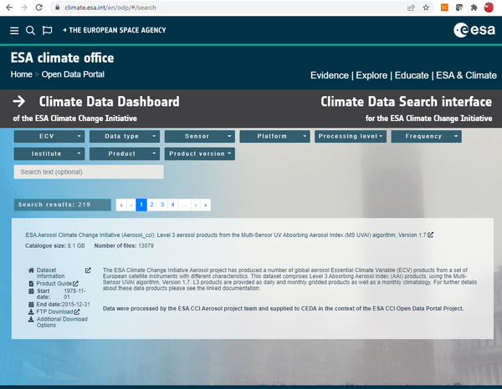Jump to the first results page
This screenshot has width=502, height=389.
tap(121, 205)
